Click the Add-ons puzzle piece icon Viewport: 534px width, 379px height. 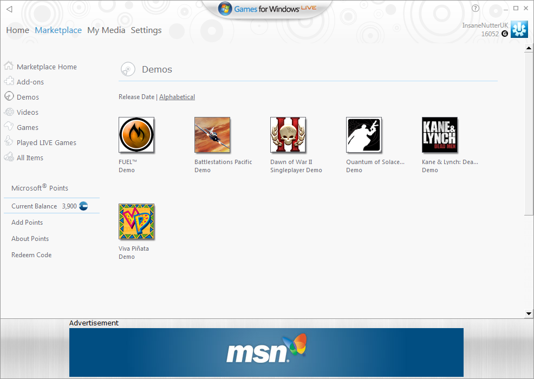point(9,81)
